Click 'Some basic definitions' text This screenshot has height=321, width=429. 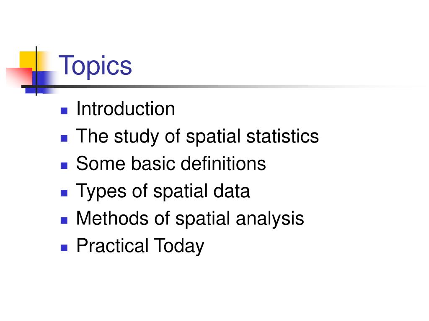[x=171, y=163]
